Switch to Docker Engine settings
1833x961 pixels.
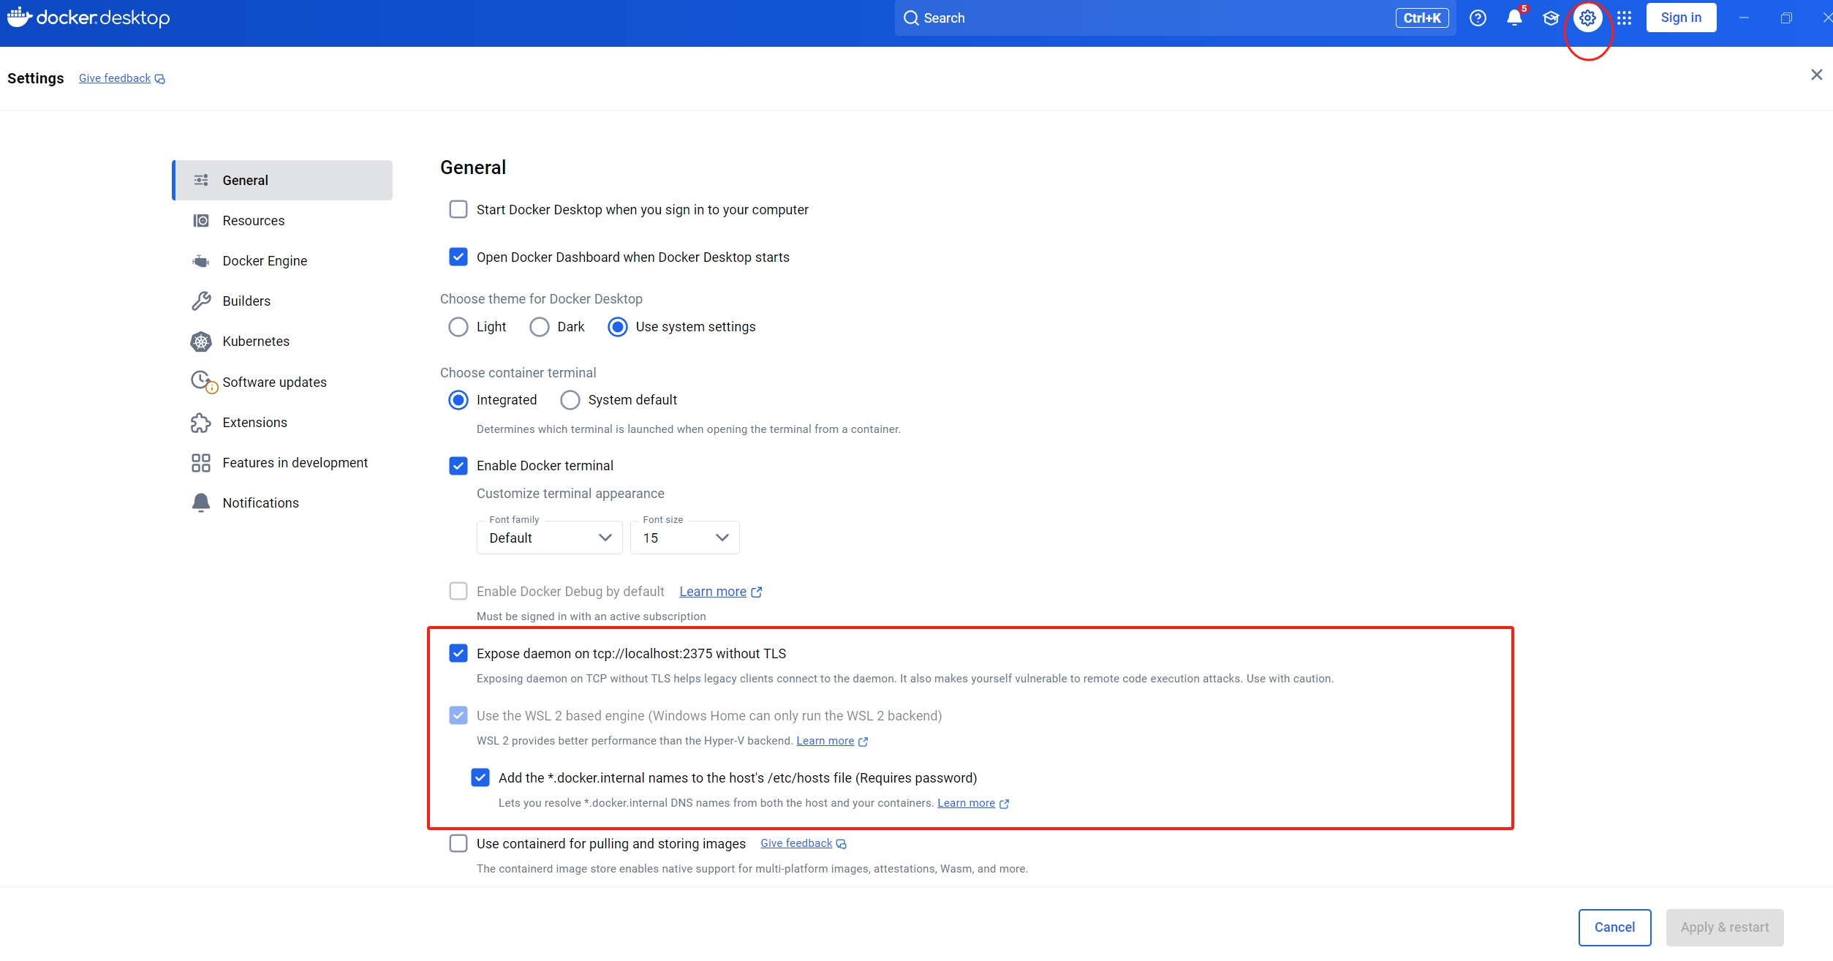(x=282, y=261)
